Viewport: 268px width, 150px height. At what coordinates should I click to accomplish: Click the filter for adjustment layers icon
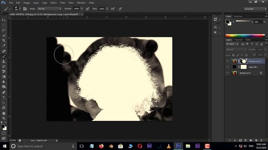(247, 44)
